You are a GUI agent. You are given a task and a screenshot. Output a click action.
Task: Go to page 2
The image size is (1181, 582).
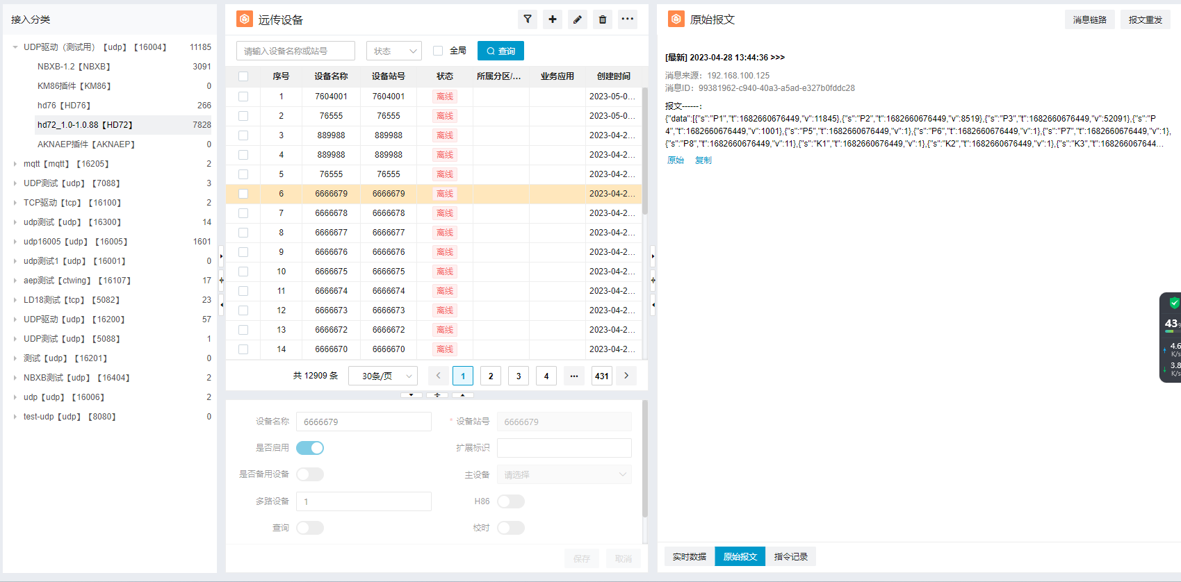pyautogui.click(x=491, y=376)
